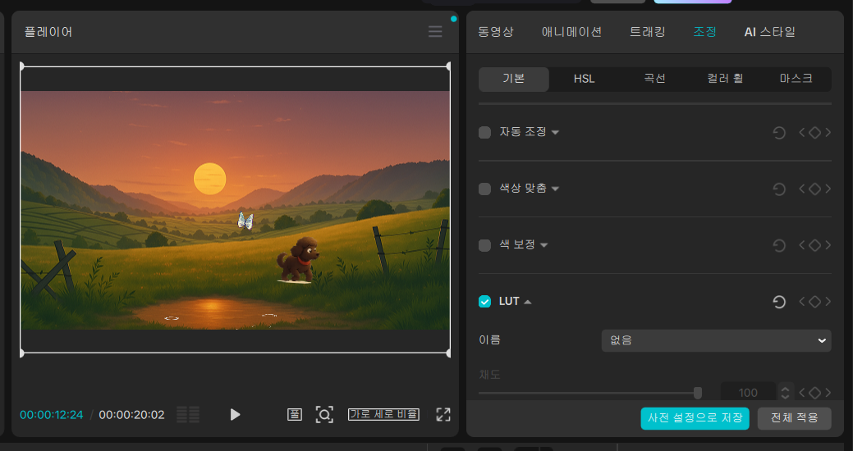The height and width of the screenshot is (451, 853).
Task: Click the 채도 slider handle
Action: (x=697, y=392)
